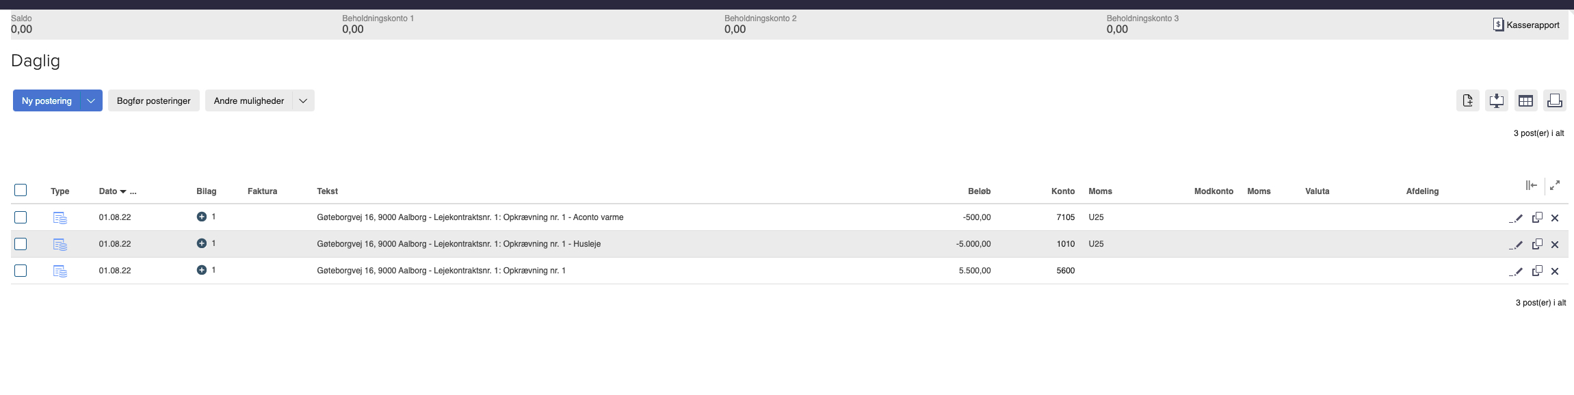Click the Daglig heading
The image size is (1574, 395).
pyautogui.click(x=36, y=61)
